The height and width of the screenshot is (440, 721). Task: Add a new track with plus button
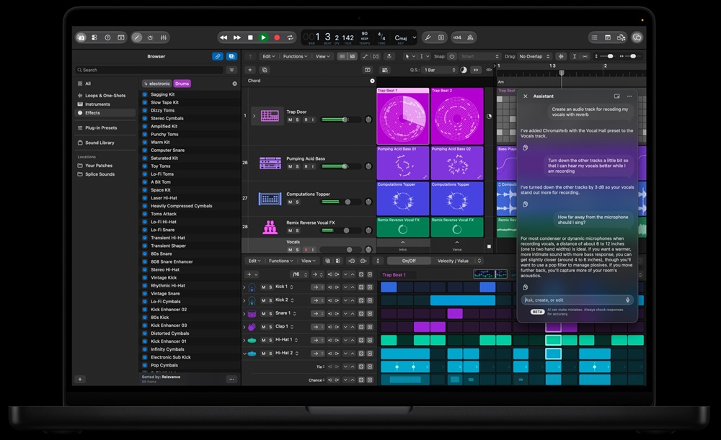point(250,70)
